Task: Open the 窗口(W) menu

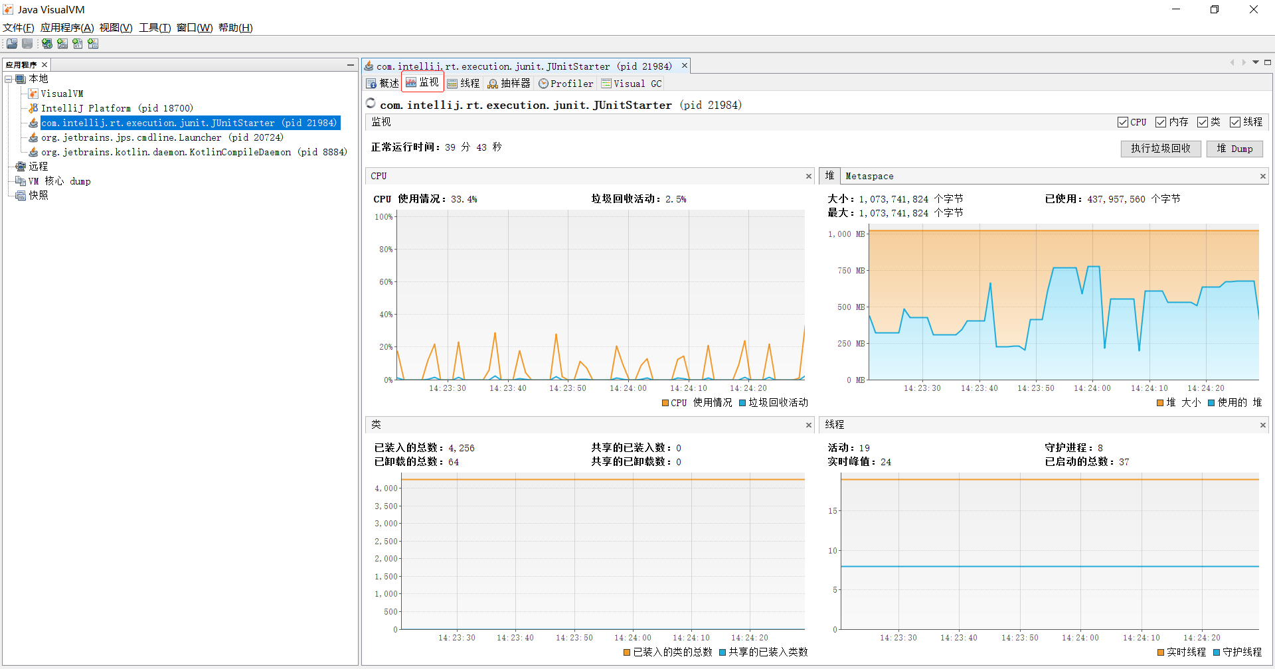Action: (x=195, y=28)
